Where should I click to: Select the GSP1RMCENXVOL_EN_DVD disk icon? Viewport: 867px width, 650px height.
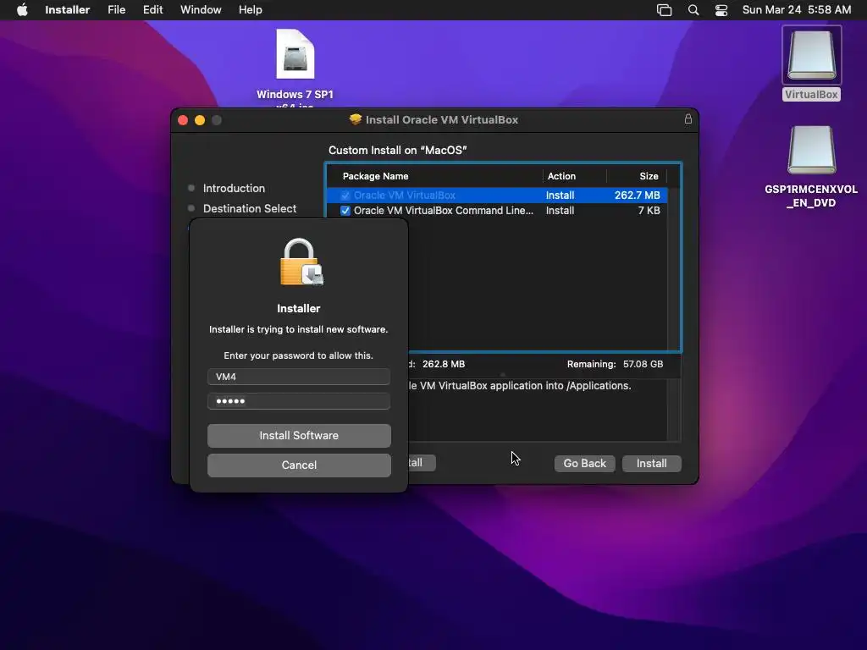[811, 150]
